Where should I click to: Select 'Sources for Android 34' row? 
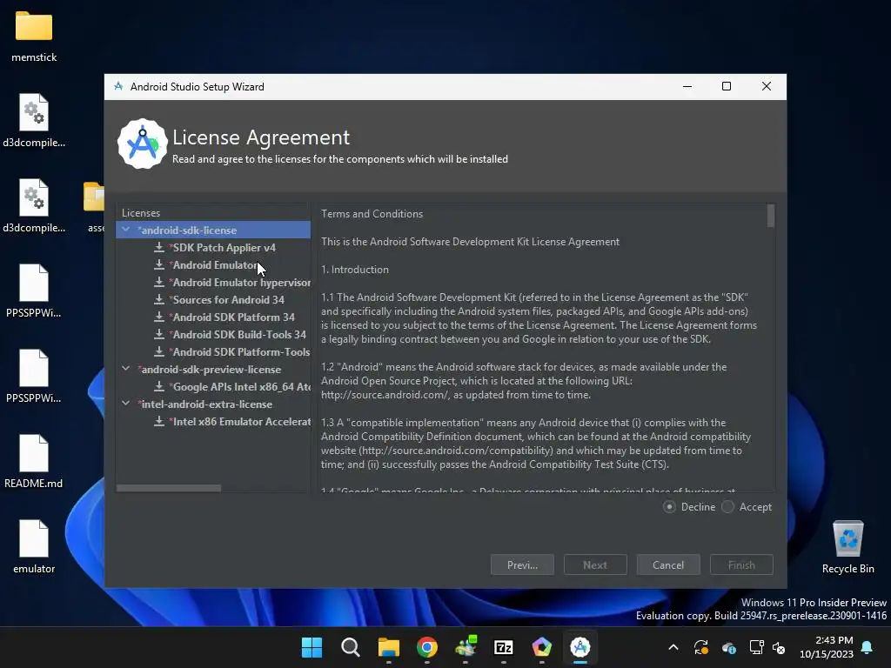(213, 299)
